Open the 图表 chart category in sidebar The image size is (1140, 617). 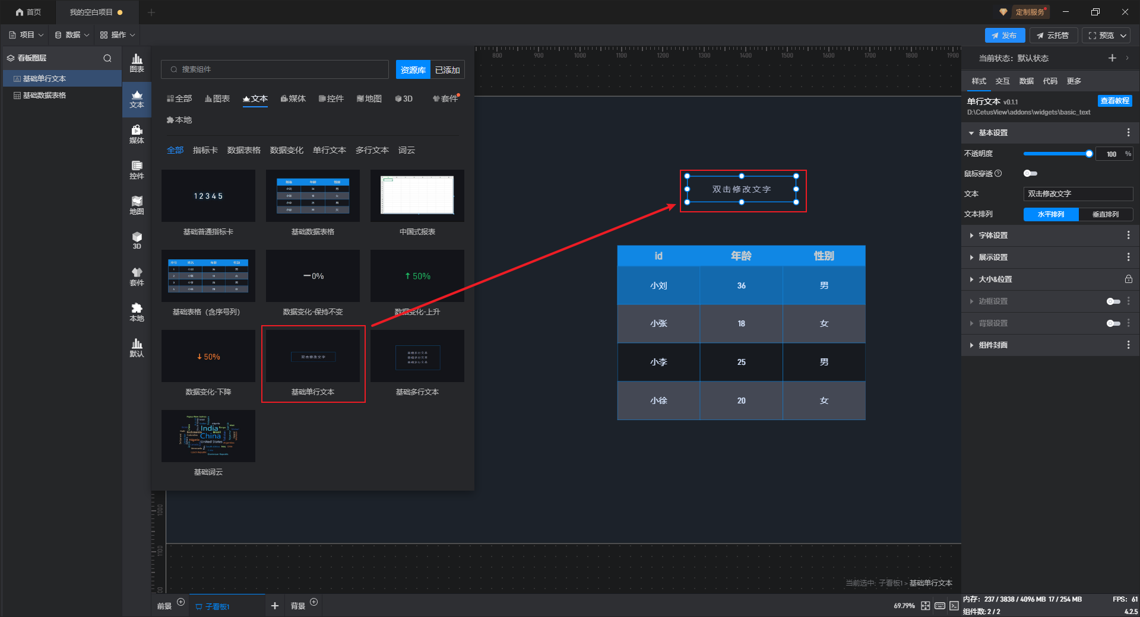point(137,63)
